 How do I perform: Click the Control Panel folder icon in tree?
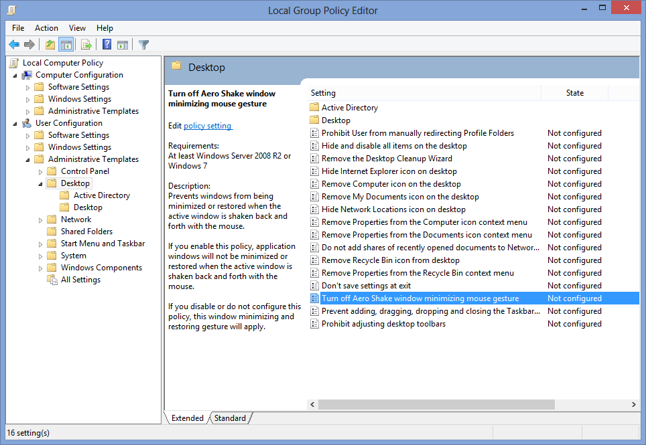52,171
